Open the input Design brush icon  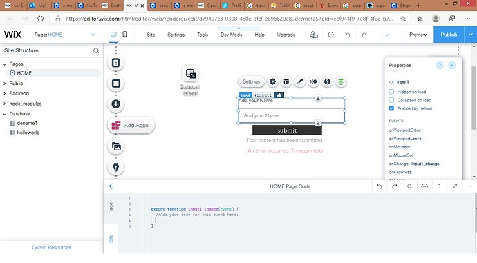[300, 81]
